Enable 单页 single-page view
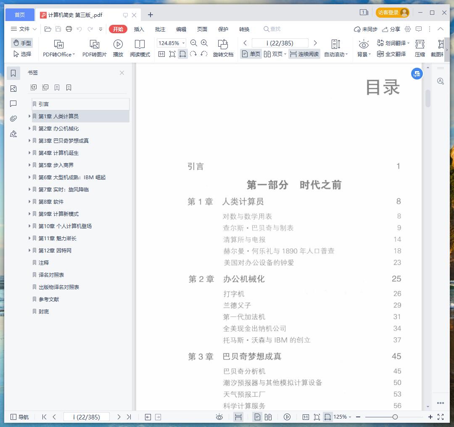The width and height of the screenshot is (454, 427). 251,54
